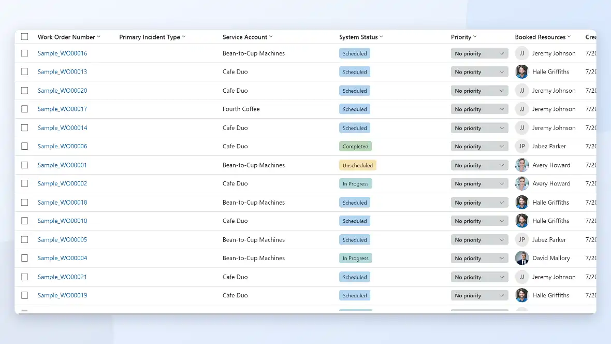Viewport: 611px width, 344px height.
Task: Click Halle Griffiths photo on Sample_WO00013 row
Action: coord(522,72)
